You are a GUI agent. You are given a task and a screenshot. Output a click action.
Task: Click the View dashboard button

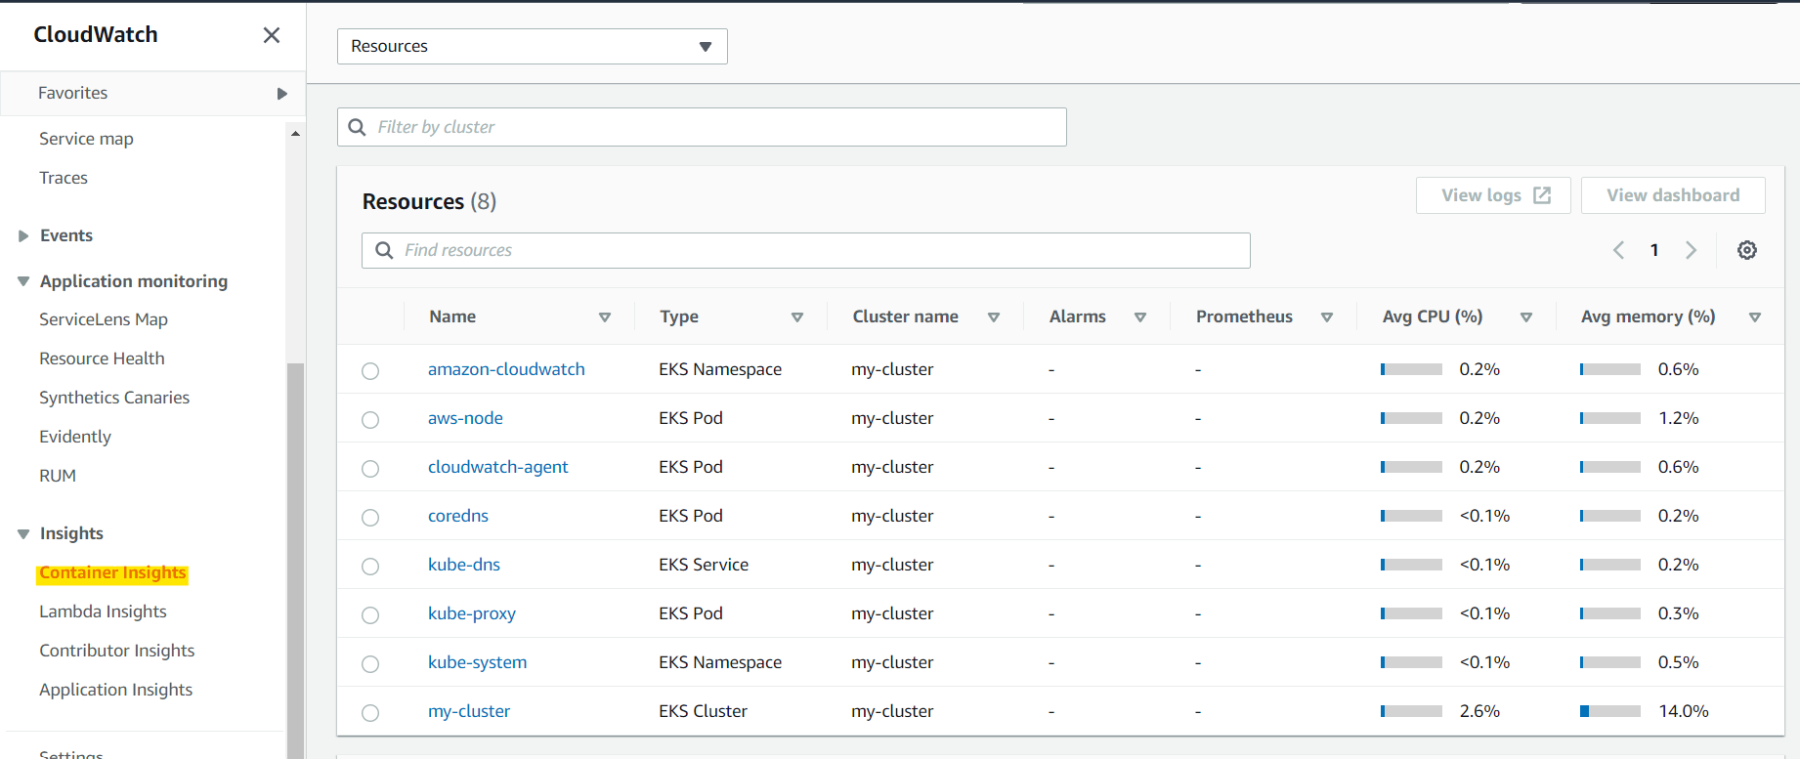point(1672,195)
